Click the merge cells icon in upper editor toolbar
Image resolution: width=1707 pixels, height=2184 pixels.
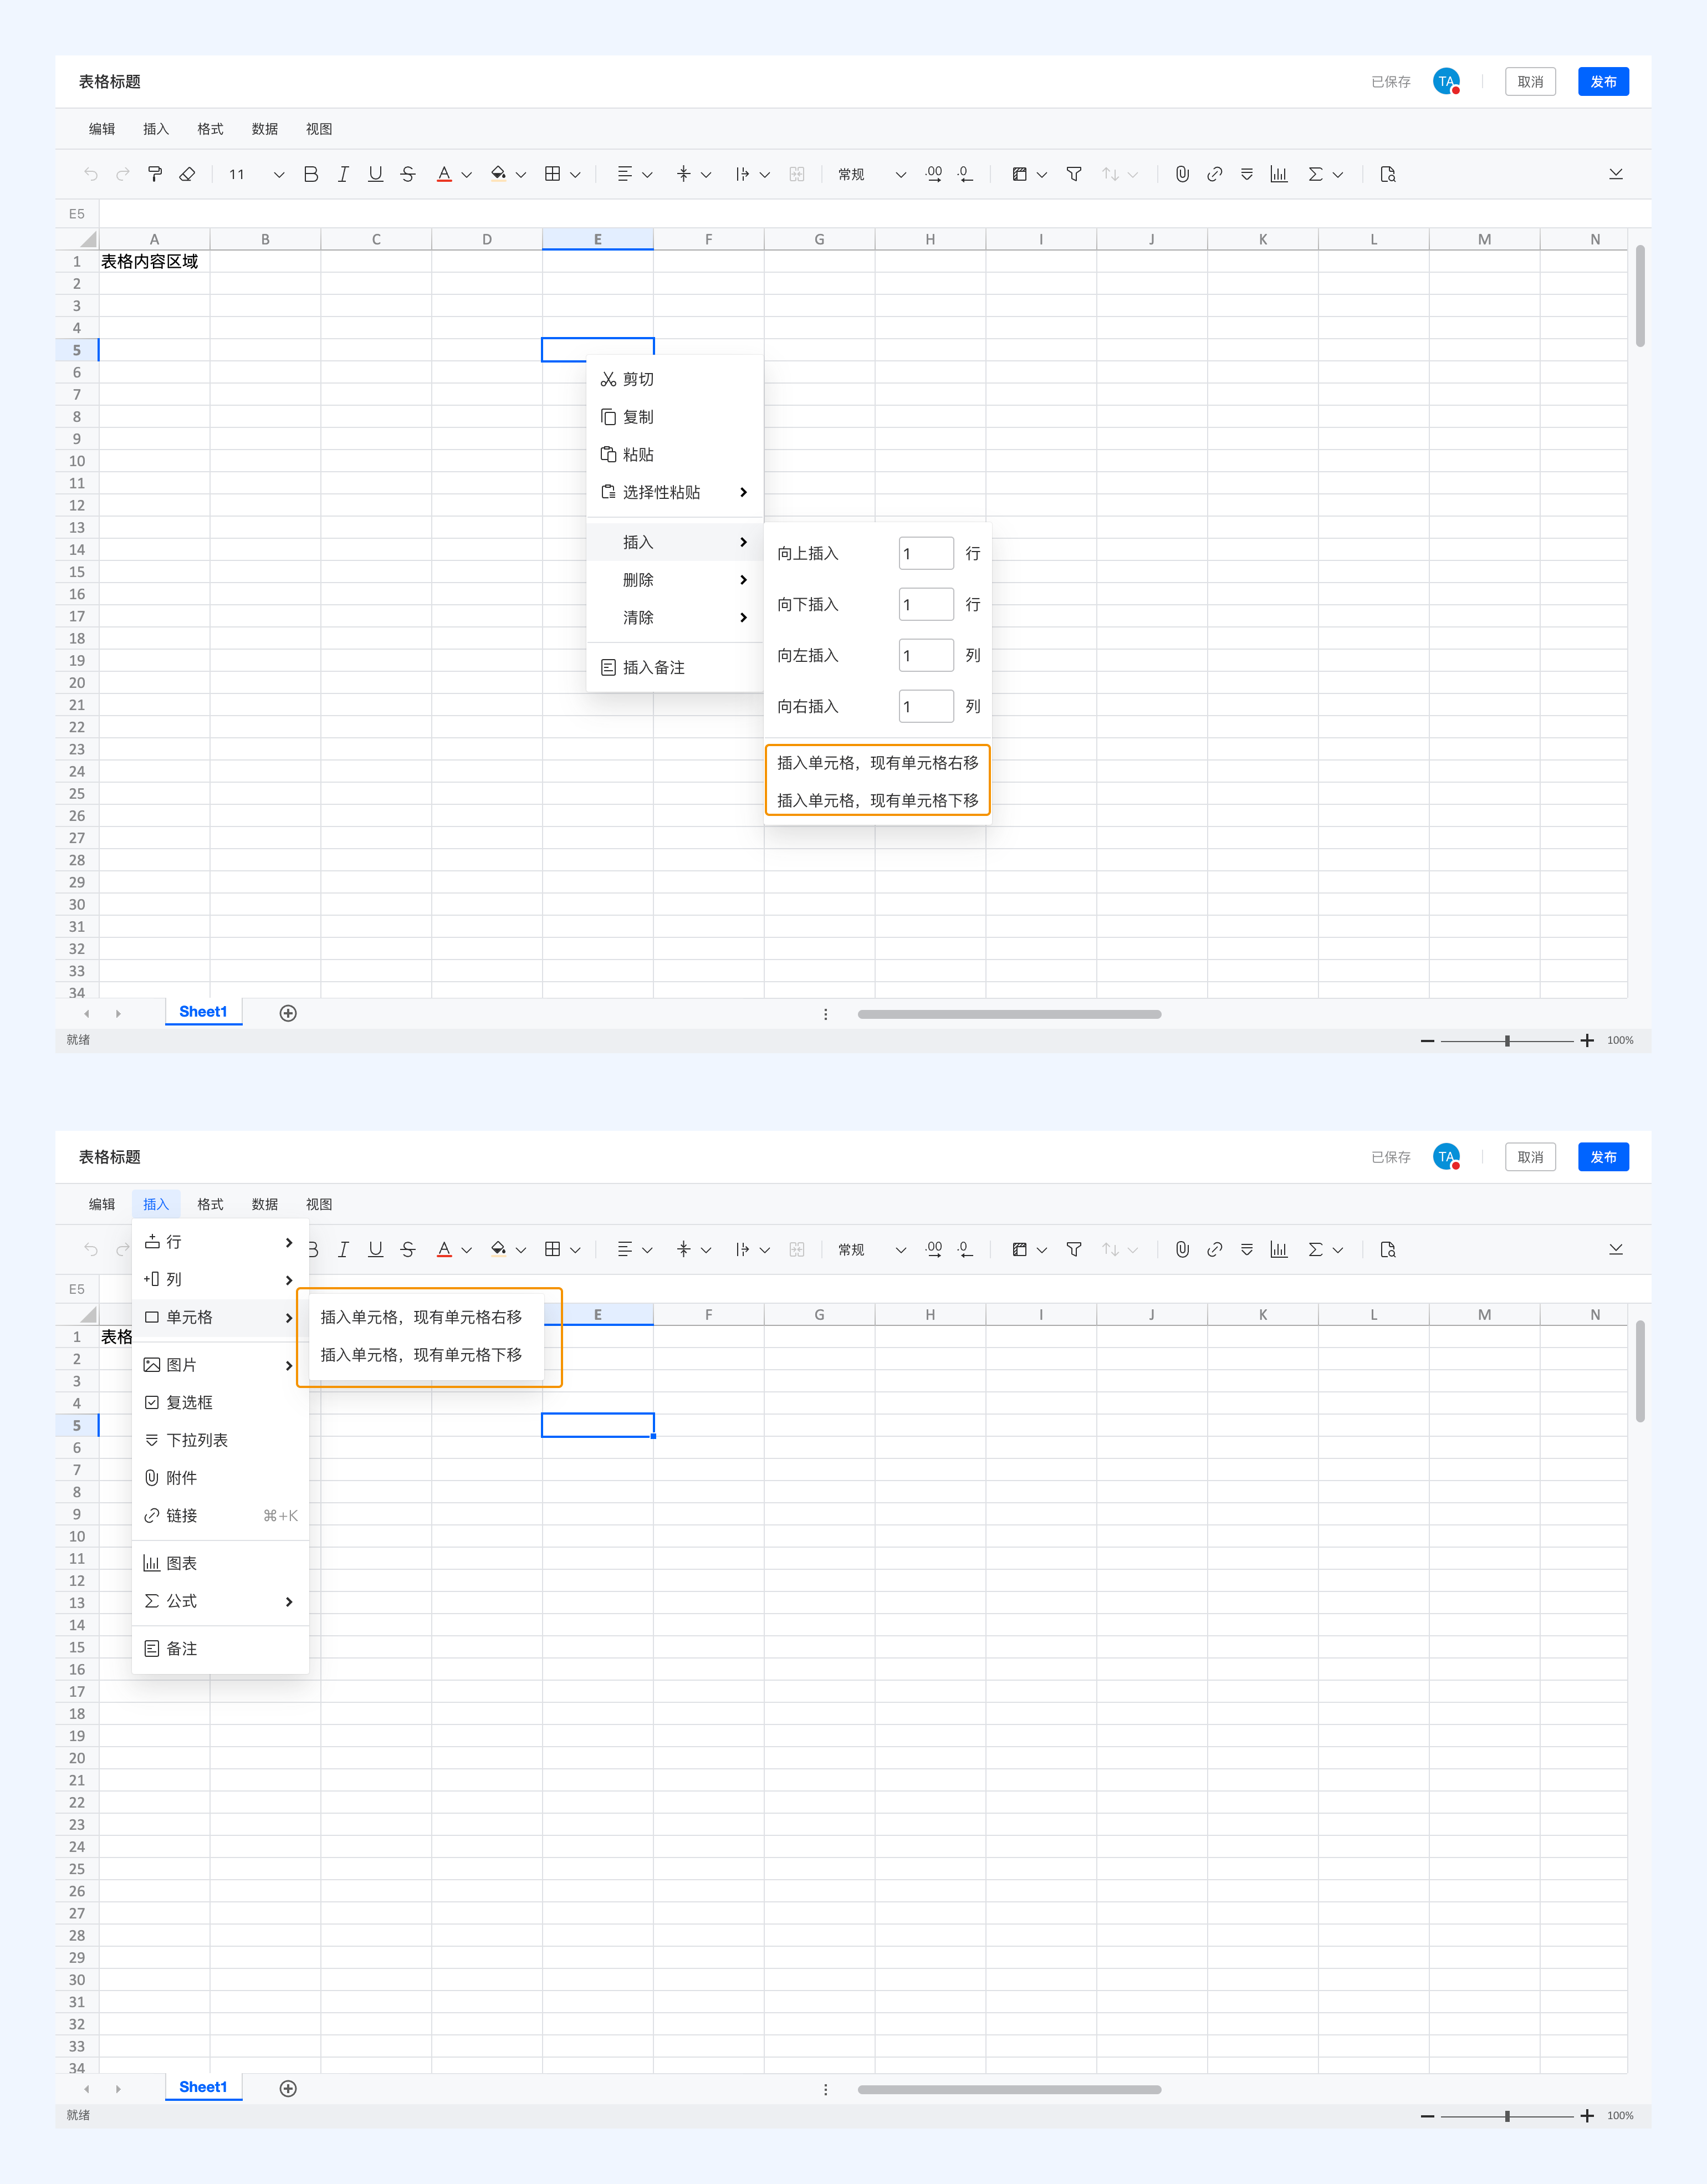click(797, 174)
